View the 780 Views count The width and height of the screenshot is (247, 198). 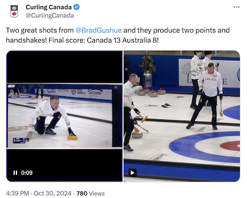tap(91, 193)
